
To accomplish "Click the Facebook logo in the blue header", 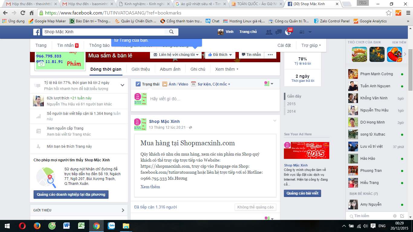I will 37,32.
